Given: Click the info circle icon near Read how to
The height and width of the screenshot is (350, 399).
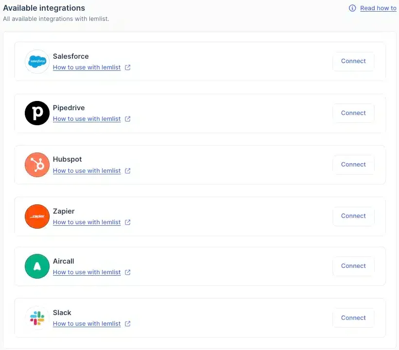Looking at the screenshot, I should pos(352,8).
